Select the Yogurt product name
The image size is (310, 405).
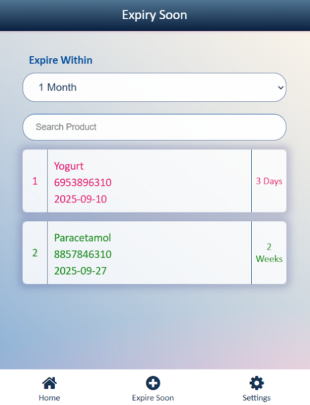click(69, 166)
